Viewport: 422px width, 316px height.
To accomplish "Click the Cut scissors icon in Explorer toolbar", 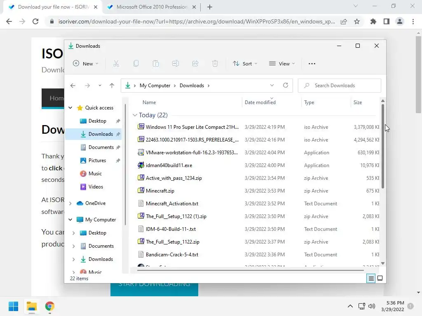I will pos(116,64).
